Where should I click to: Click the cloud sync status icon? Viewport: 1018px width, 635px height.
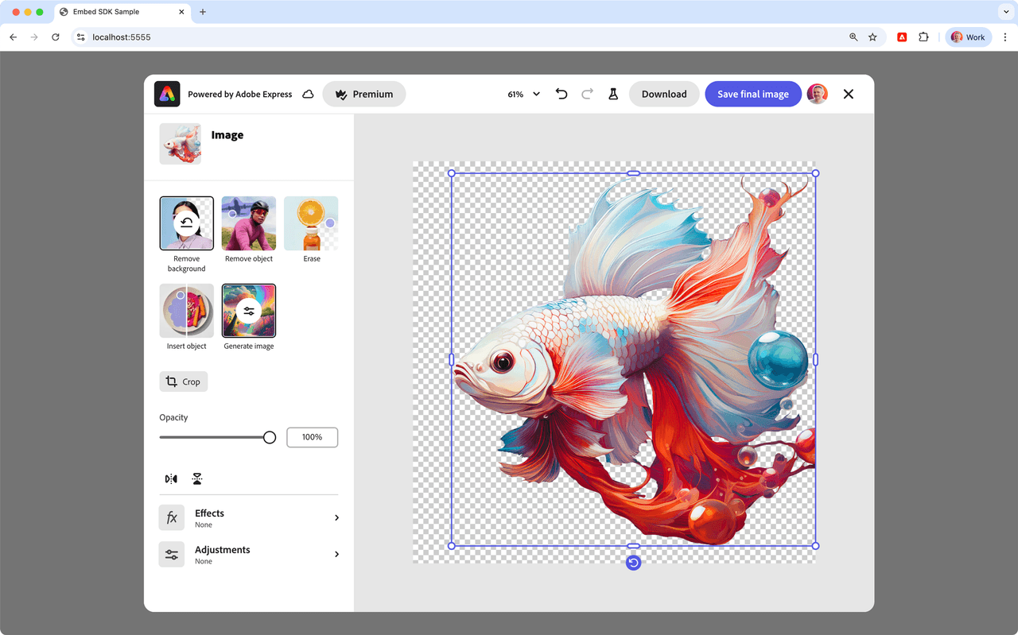(308, 94)
